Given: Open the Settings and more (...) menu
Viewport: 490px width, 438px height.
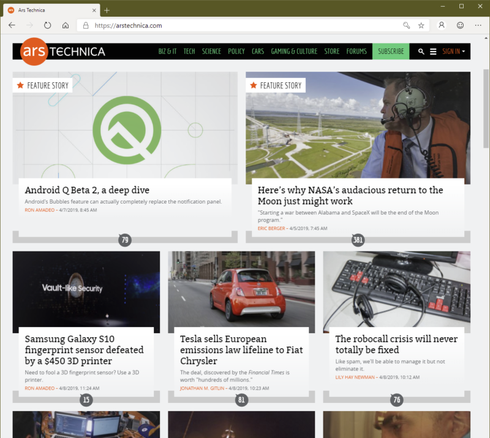Looking at the screenshot, I should pyautogui.click(x=478, y=26).
